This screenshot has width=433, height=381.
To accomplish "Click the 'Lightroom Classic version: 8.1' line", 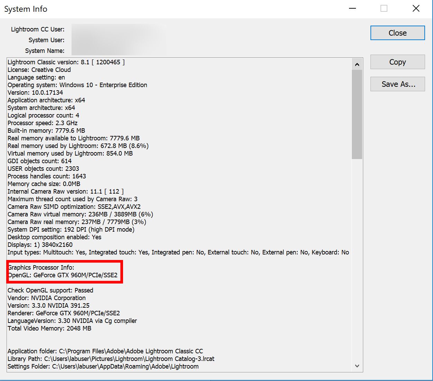I will tap(66, 62).
